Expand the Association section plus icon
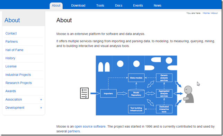Viewport: 223px width, 136px height. point(41,100)
